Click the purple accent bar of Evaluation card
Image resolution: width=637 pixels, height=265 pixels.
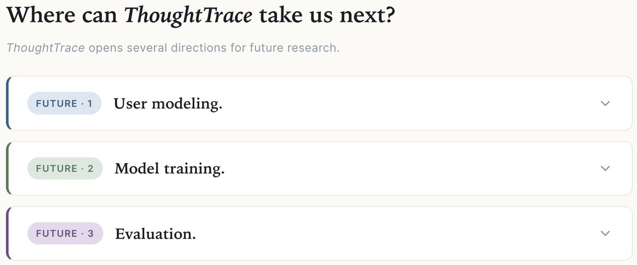8,234
